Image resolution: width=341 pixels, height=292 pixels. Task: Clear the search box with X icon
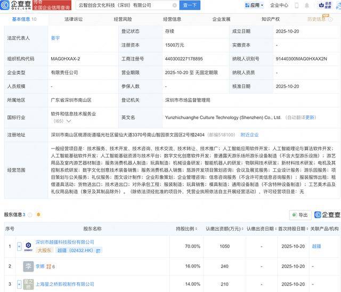pyautogui.click(x=174, y=5)
